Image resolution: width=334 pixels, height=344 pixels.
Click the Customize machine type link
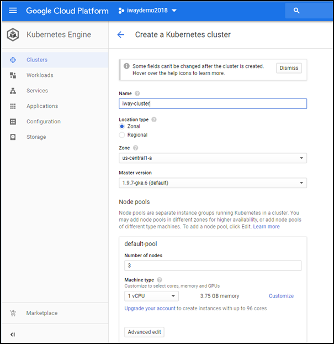(x=281, y=296)
